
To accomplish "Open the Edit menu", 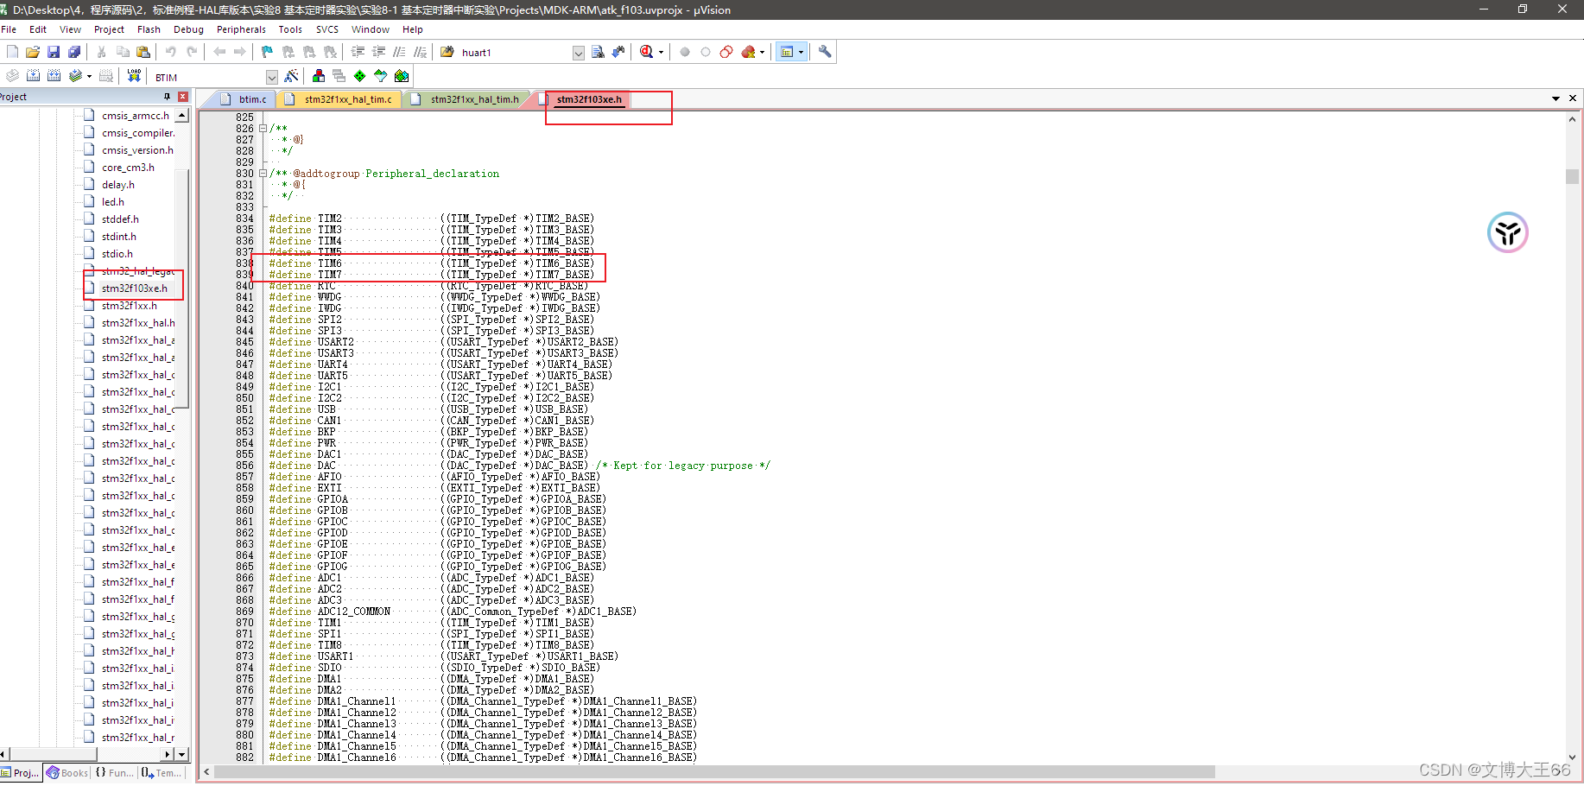I will tap(38, 29).
